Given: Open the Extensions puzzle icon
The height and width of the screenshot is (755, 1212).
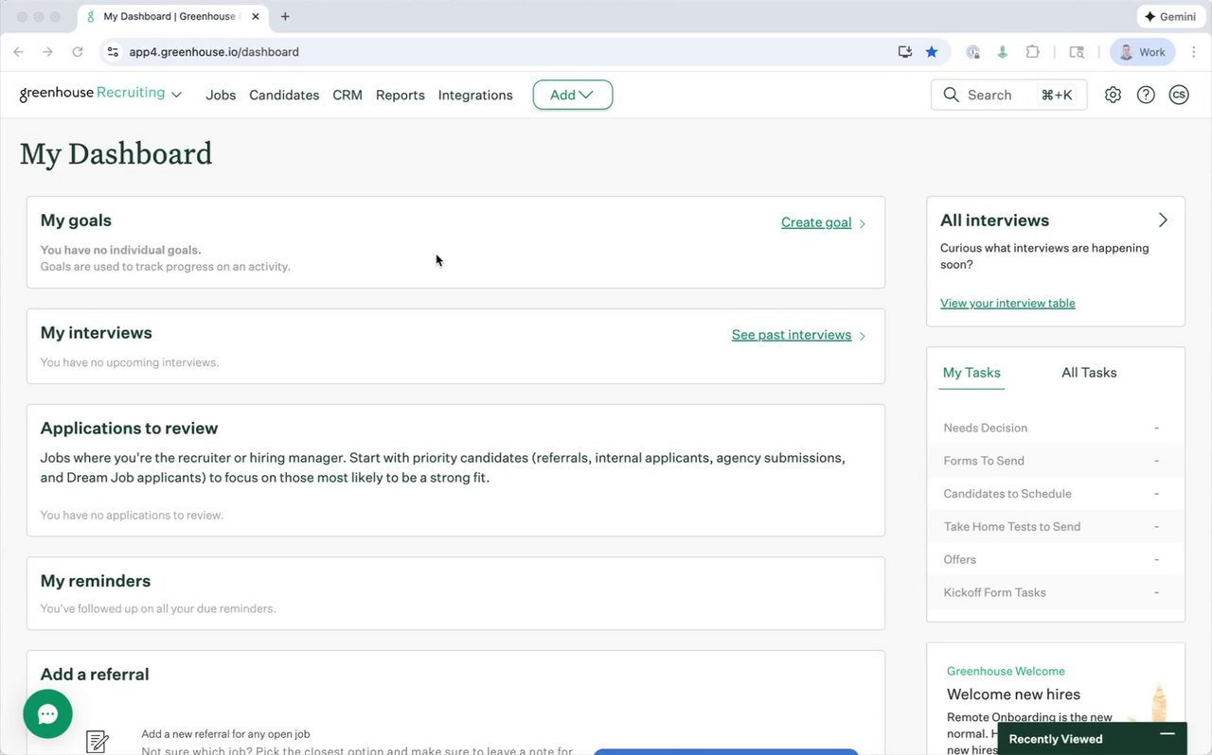Looking at the screenshot, I should point(1033,52).
